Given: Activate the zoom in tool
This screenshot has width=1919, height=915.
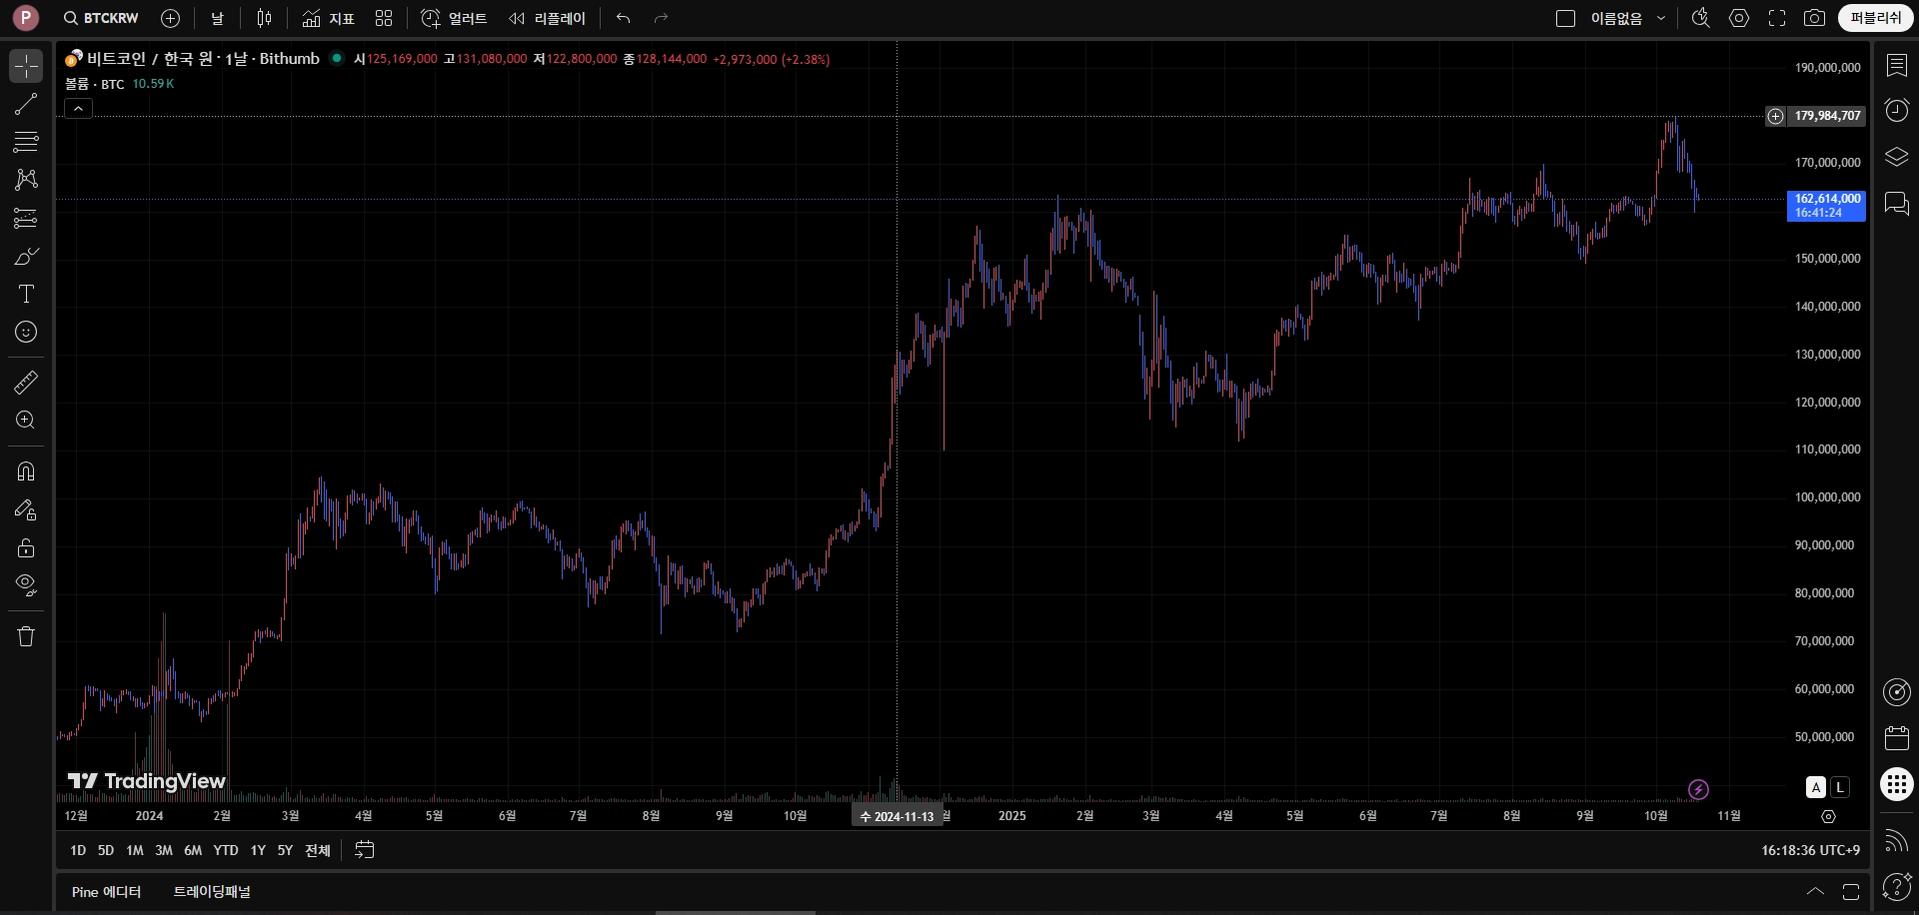Looking at the screenshot, I should tap(26, 420).
